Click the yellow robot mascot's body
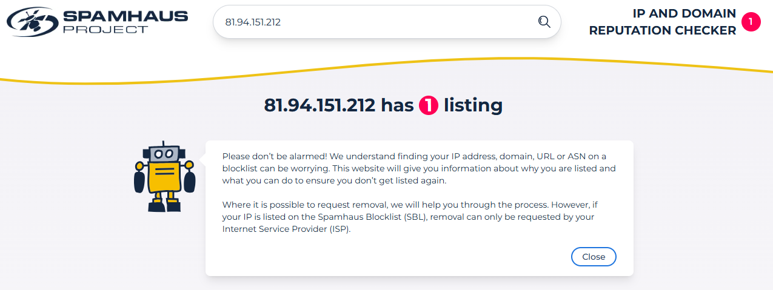Viewport: 773px width, 290px height. (164, 177)
